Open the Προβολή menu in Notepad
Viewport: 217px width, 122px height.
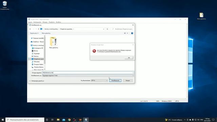(x=52, y=22)
